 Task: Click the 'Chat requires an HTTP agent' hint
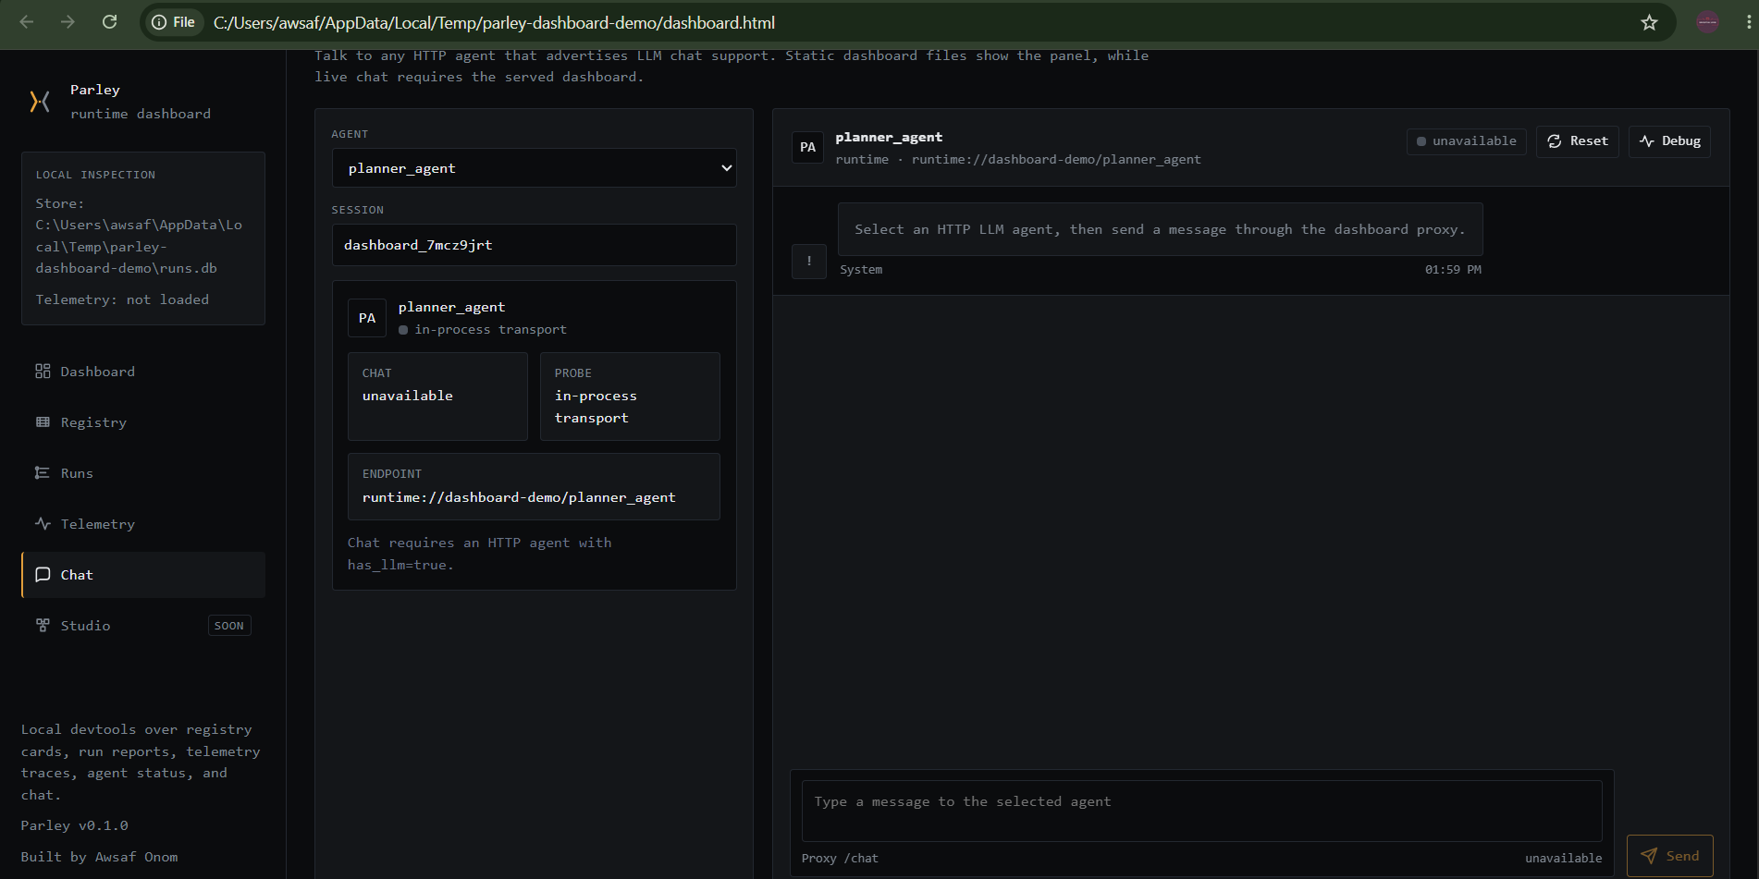point(479,554)
